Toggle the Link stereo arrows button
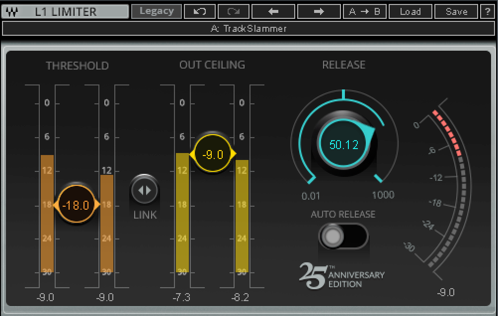 pos(145,190)
